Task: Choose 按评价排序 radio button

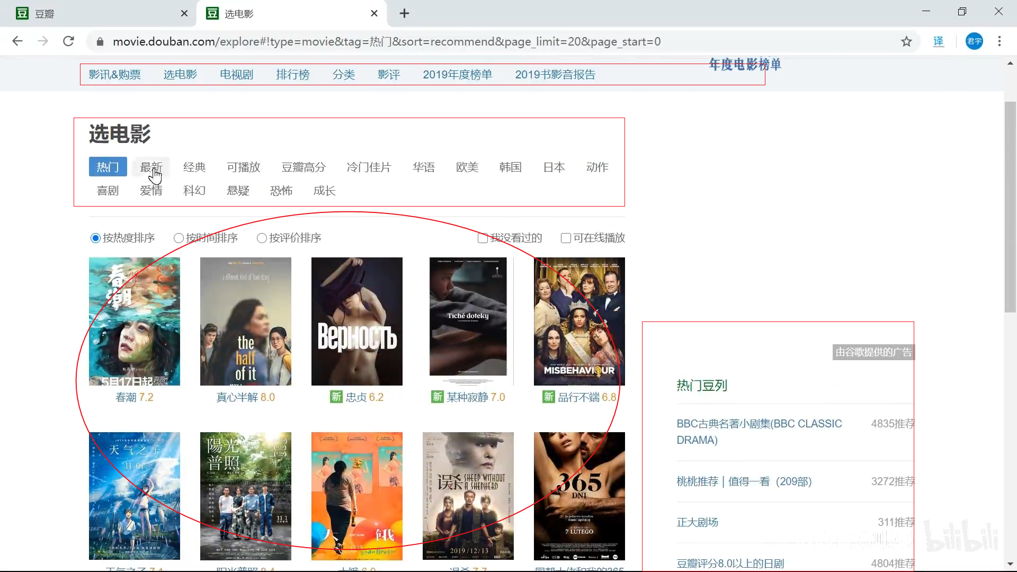Action: click(262, 238)
